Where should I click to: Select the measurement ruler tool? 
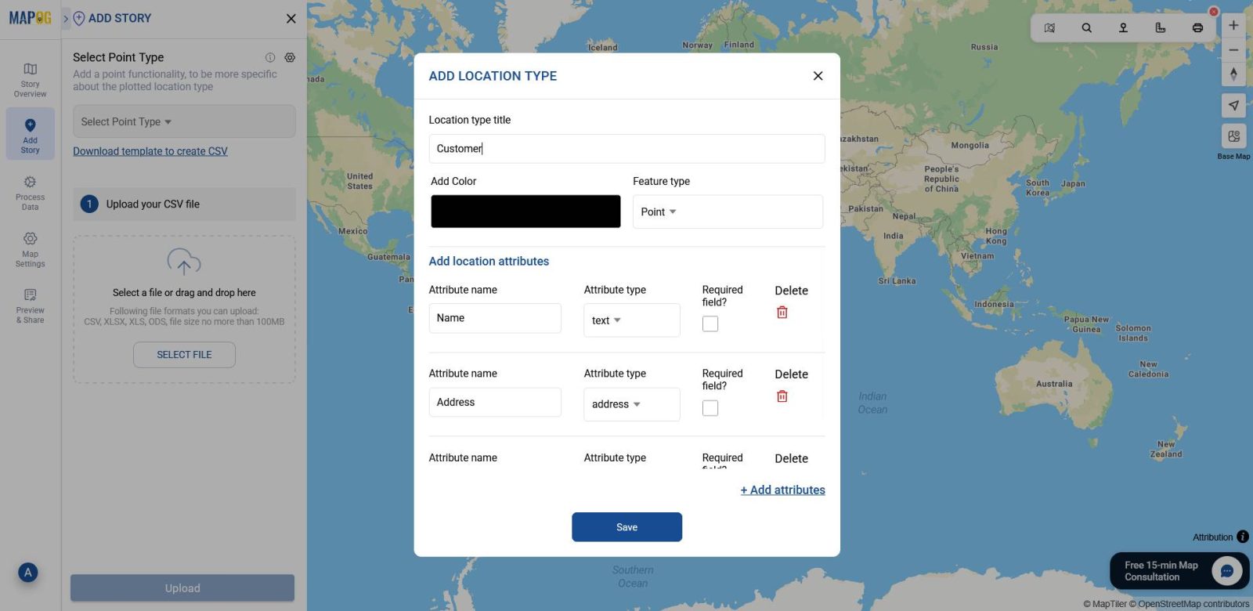(1160, 27)
